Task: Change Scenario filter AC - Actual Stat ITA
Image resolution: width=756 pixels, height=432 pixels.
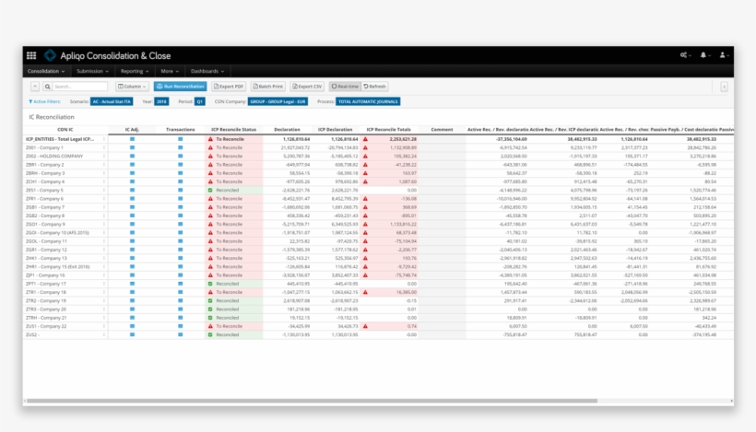Action: pos(112,101)
